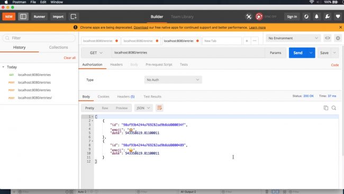Click the Learn more link
The width and height of the screenshot is (344, 194).
coord(257,28)
